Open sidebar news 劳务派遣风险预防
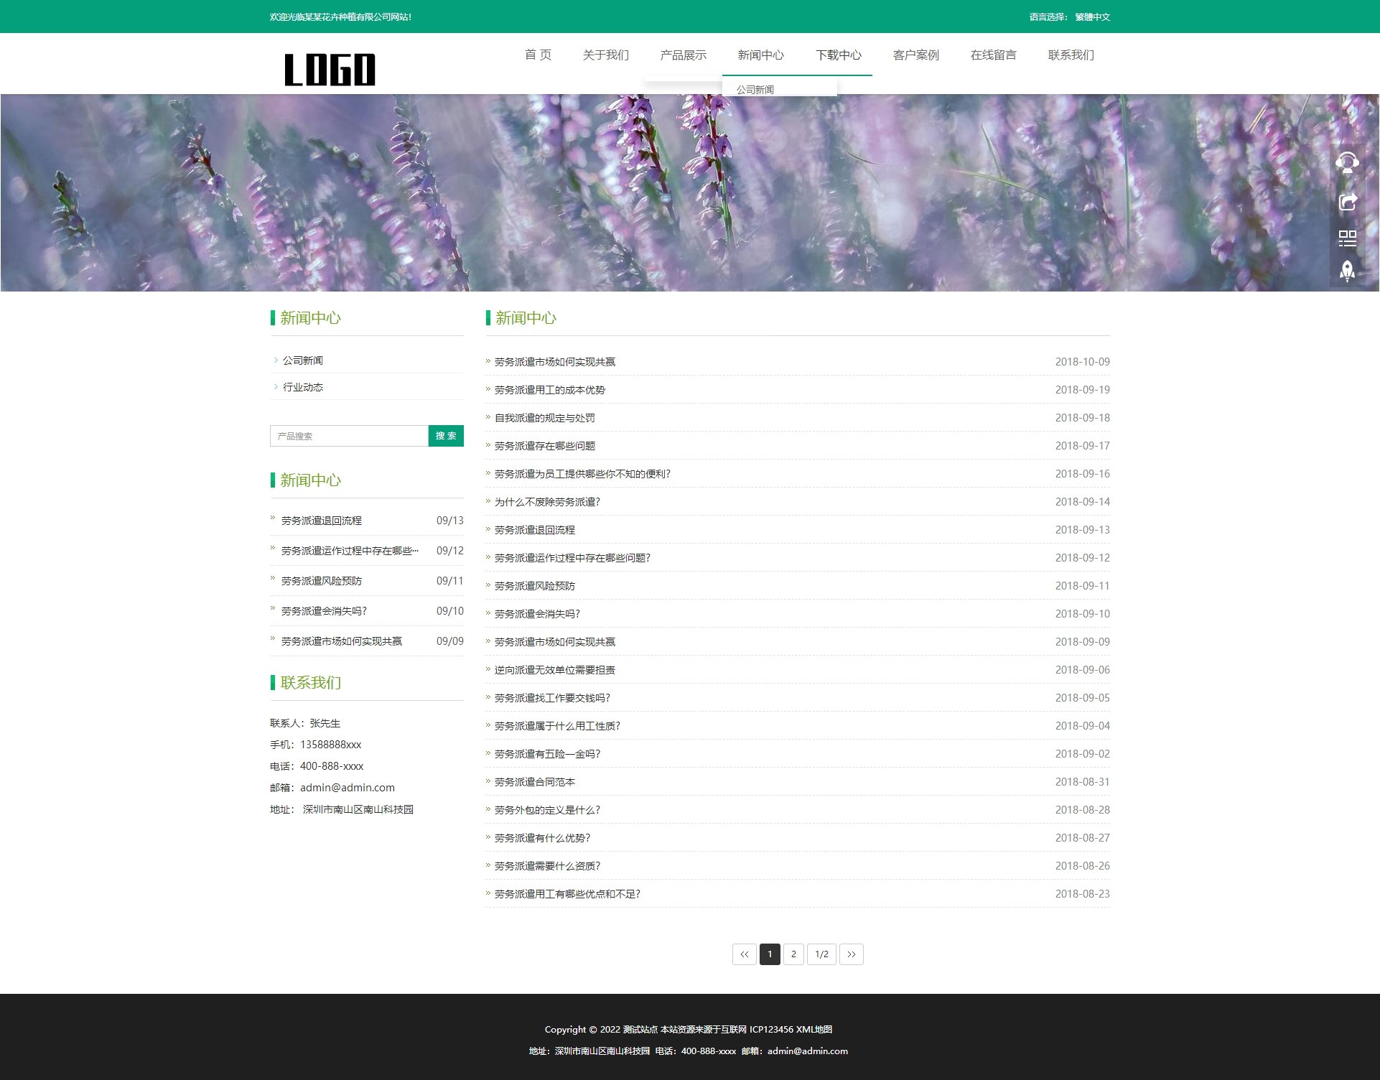1380x1080 pixels. coord(321,581)
